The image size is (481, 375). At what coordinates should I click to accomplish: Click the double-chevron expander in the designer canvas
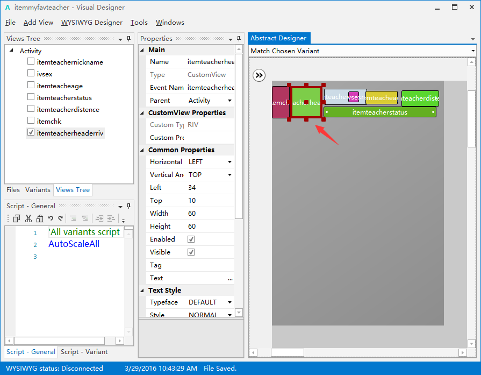(x=259, y=75)
